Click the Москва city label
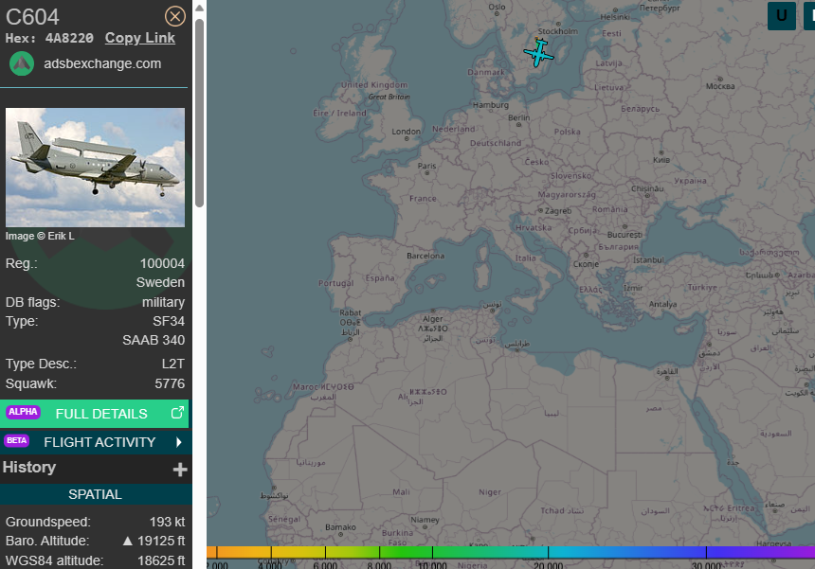The width and height of the screenshot is (815, 569). pyautogui.click(x=720, y=86)
